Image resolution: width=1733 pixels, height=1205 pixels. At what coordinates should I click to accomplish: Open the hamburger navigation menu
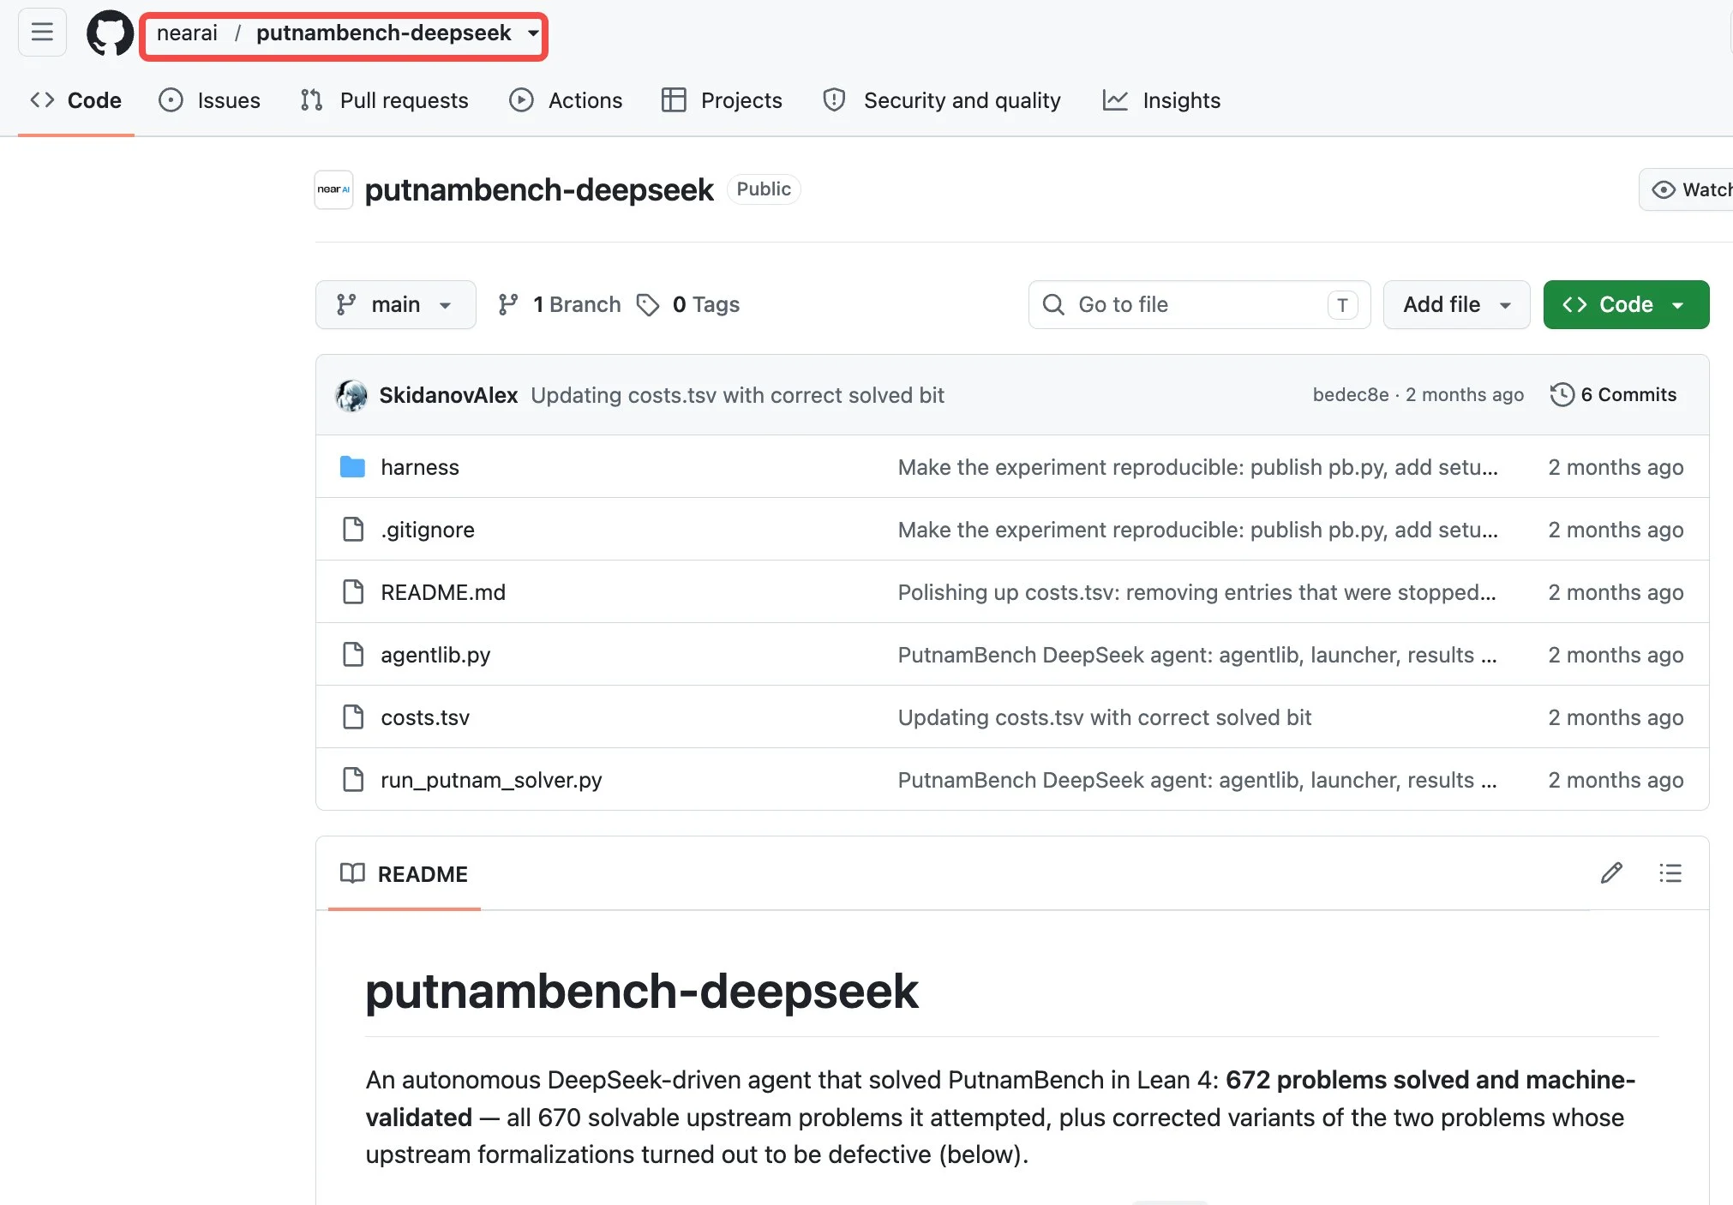pos(42,33)
